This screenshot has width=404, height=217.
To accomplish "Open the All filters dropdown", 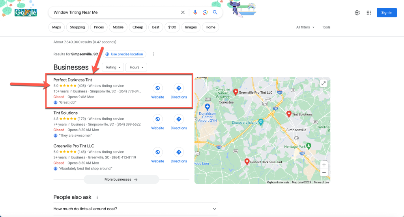I will (305, 27).
